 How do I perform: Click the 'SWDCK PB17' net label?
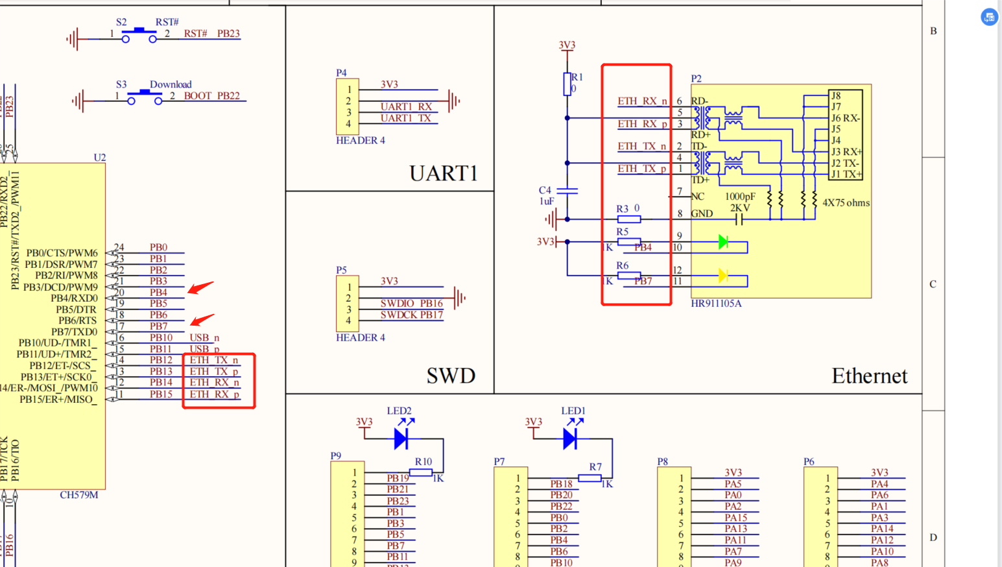[412, 315]
